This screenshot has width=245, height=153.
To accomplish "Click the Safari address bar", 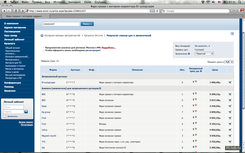I will click(x=89, y=11).
